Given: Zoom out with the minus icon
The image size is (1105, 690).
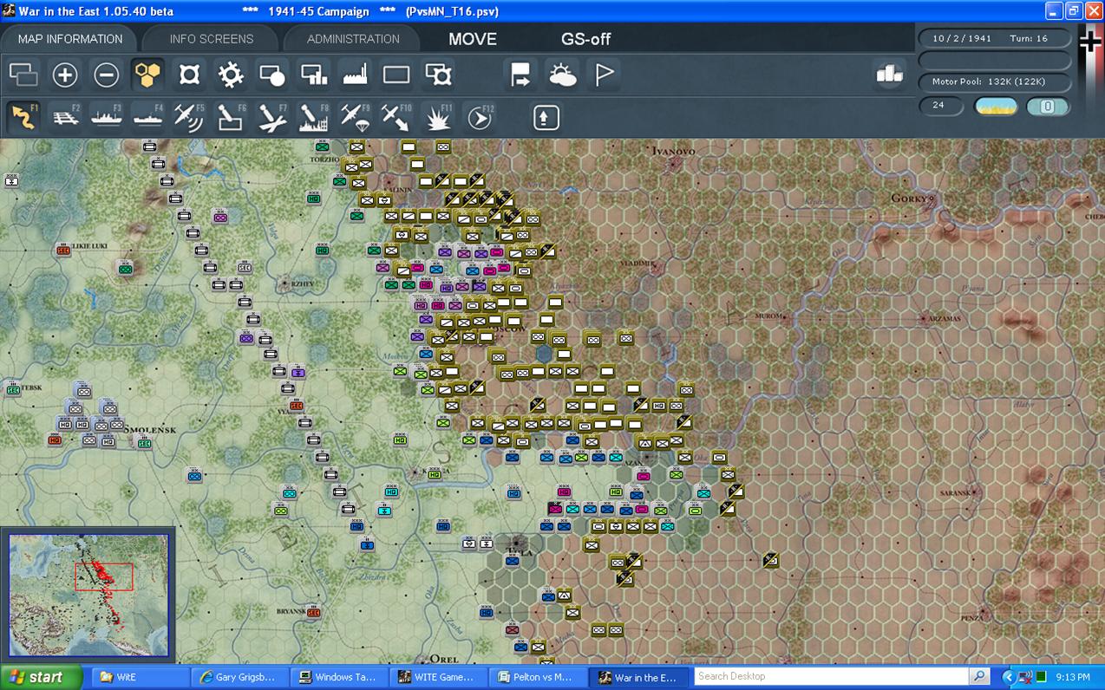Looking at the screenshot, I should coord(107,75).
